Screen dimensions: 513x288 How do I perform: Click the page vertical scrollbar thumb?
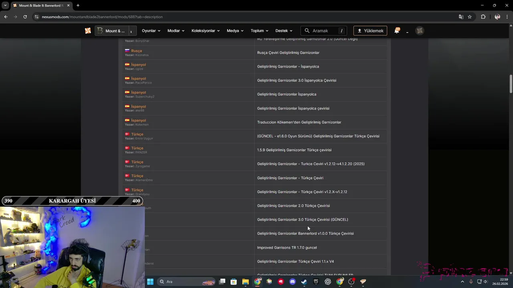click(511, 84)
